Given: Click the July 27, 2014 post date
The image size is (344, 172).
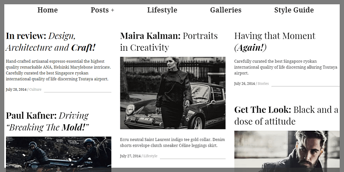Looking at the screenshot, I should pyautogui.click(x=131, y=156).
